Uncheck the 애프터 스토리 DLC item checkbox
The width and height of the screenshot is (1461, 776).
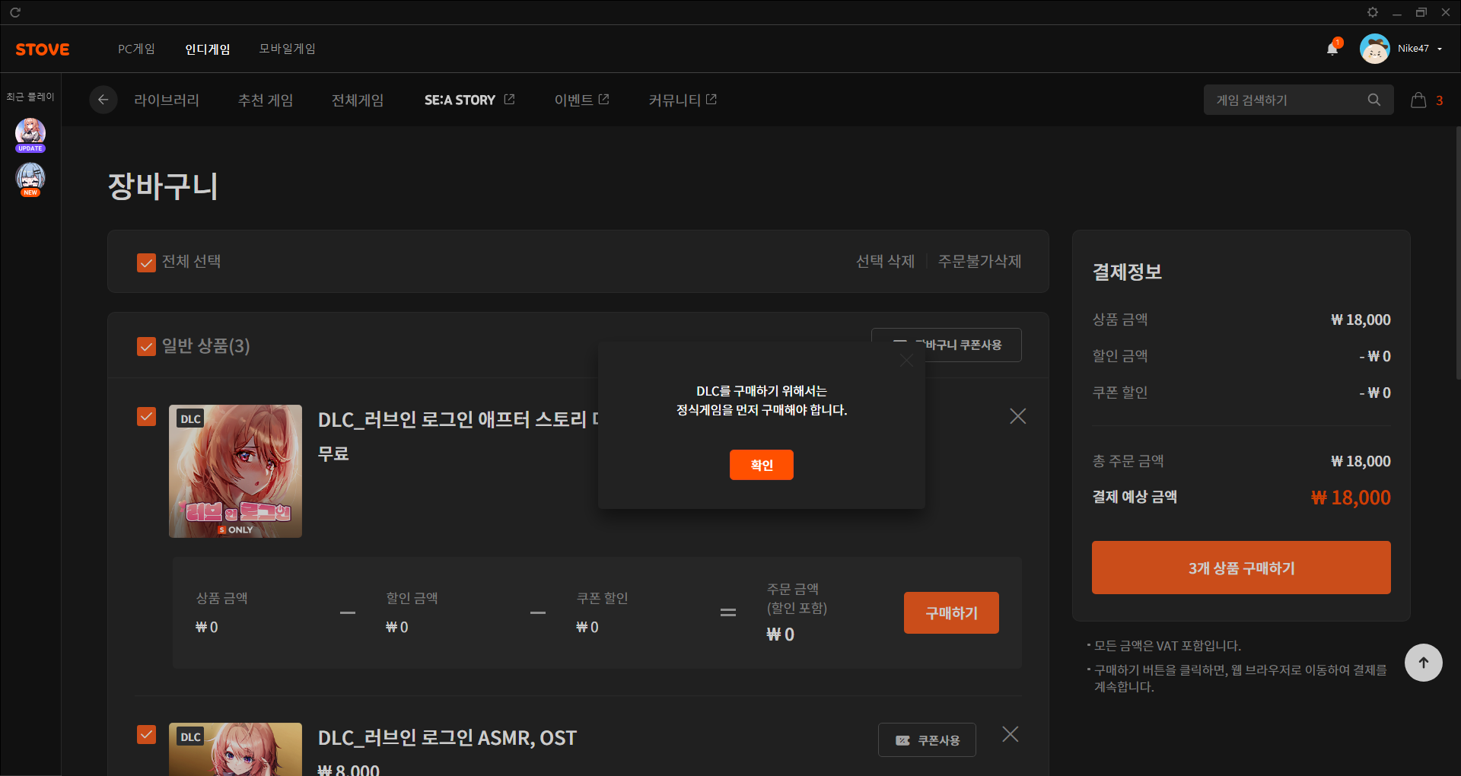pyautogui.click(x=146, y=417)
